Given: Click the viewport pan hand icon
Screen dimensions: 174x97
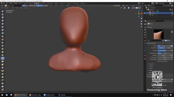Looking at the screenshot, I should (x=141, y=21).
